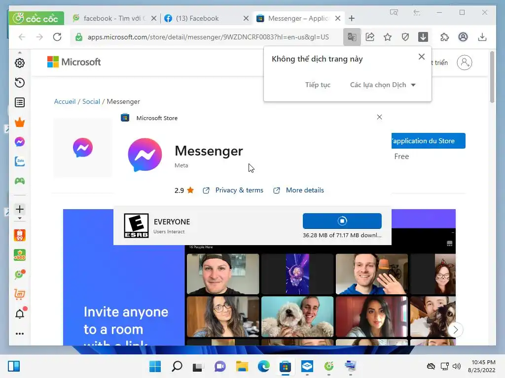Open the shopping cart sidebar icon

[20, 294]
